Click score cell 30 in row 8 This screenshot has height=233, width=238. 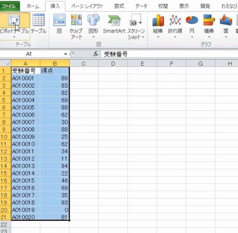(55, 122)
